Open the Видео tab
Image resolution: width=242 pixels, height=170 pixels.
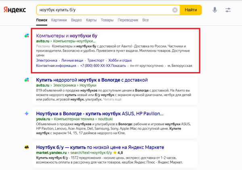(76, 20)
